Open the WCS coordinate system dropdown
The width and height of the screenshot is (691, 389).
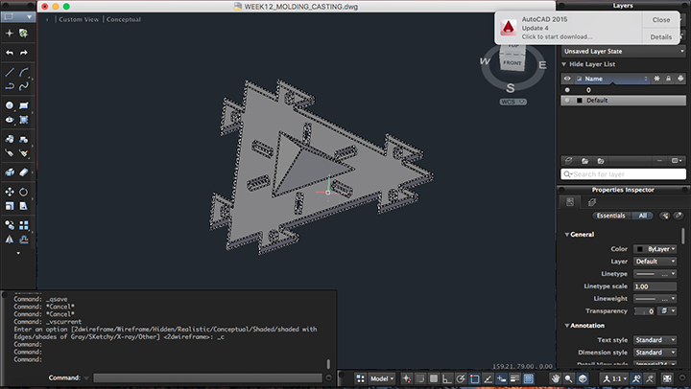[512, 102]
